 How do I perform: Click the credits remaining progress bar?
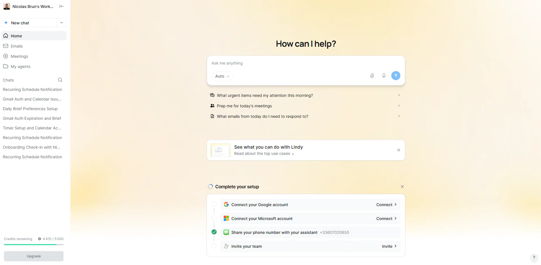click(34, 245)
